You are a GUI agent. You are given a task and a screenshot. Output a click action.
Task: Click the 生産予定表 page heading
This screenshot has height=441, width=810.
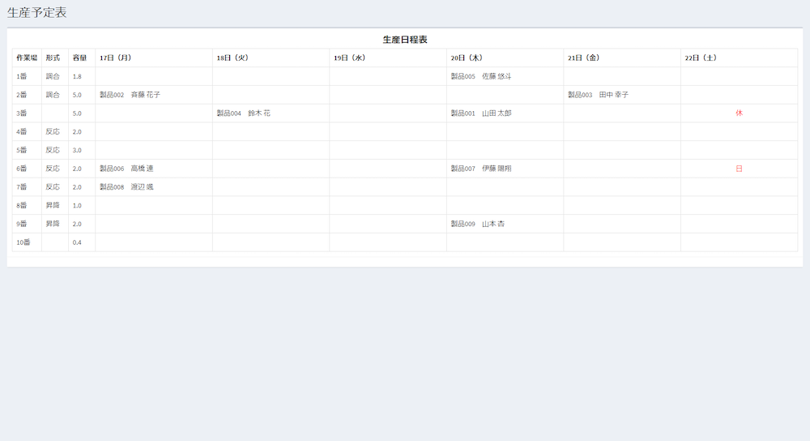click(37, 12)
